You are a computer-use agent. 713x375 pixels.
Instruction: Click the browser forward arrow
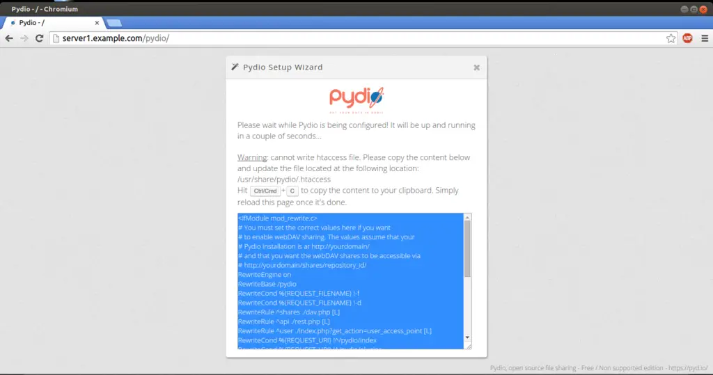point(24,39)
